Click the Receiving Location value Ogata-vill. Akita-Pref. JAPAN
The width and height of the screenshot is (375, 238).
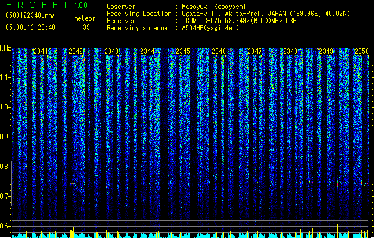[x=234, y=14]
